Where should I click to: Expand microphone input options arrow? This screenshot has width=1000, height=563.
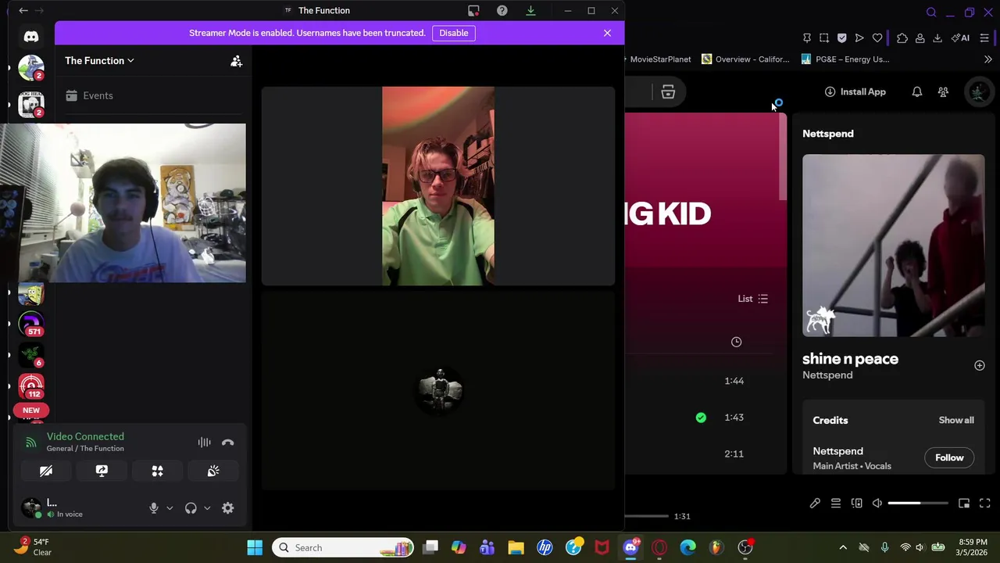170,508
